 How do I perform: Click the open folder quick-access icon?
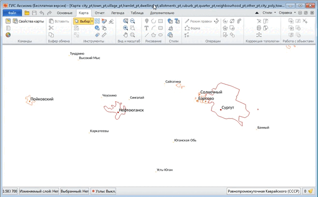[x=27, y=13]
